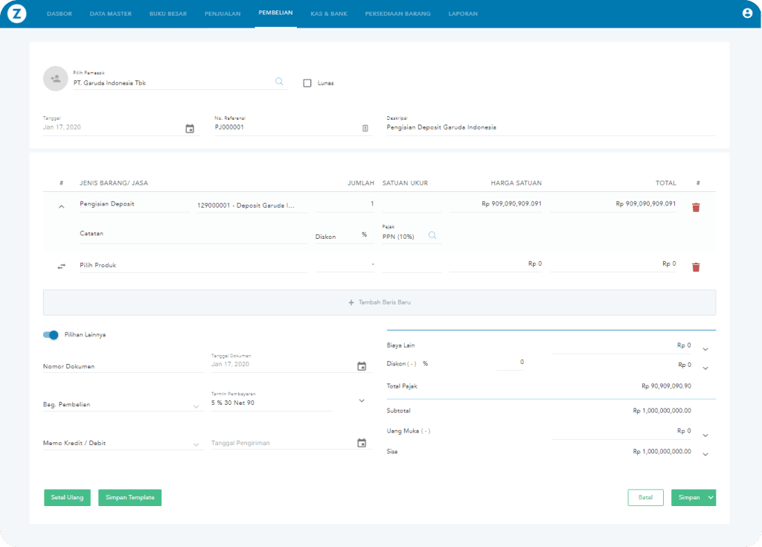Open Memo Kredit / Debit dropdown
The height and width of the screenshot is (547, 762).
[196, 444]
